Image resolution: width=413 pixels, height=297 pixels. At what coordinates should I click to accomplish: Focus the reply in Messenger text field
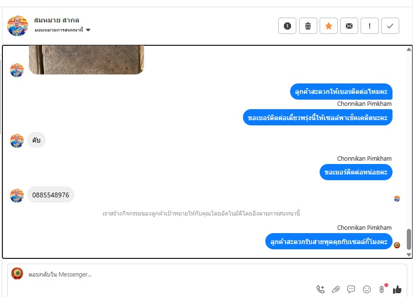169,274
